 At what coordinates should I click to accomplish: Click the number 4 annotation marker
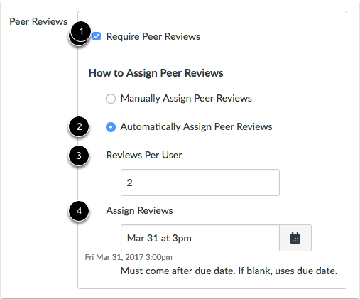pos(79,211)
